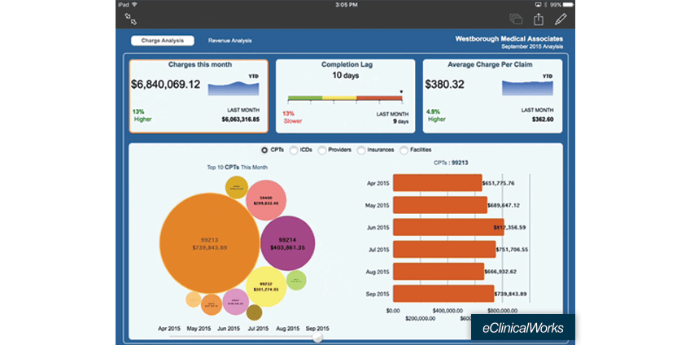The width and height of the screenshot is (690, 345).
Task: Switch to Revenue Analysis tab
Action: tap(230, 41)
